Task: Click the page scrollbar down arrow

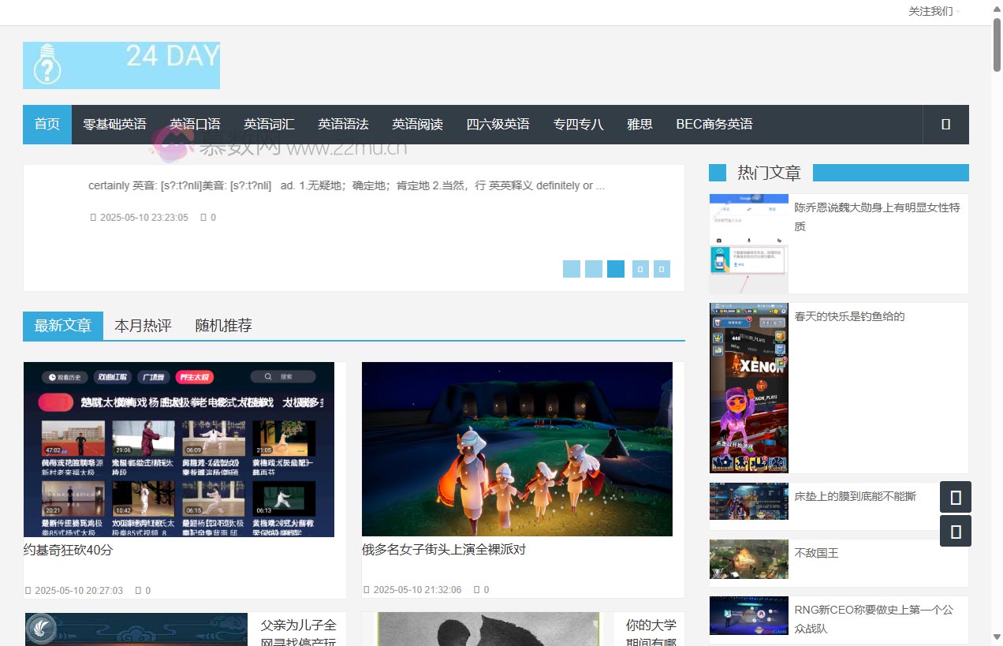Action: pos(997,637)
